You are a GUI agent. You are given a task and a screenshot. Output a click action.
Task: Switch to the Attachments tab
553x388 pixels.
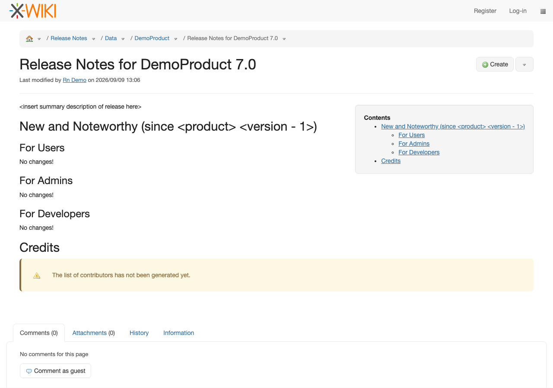tap(93, 333)
